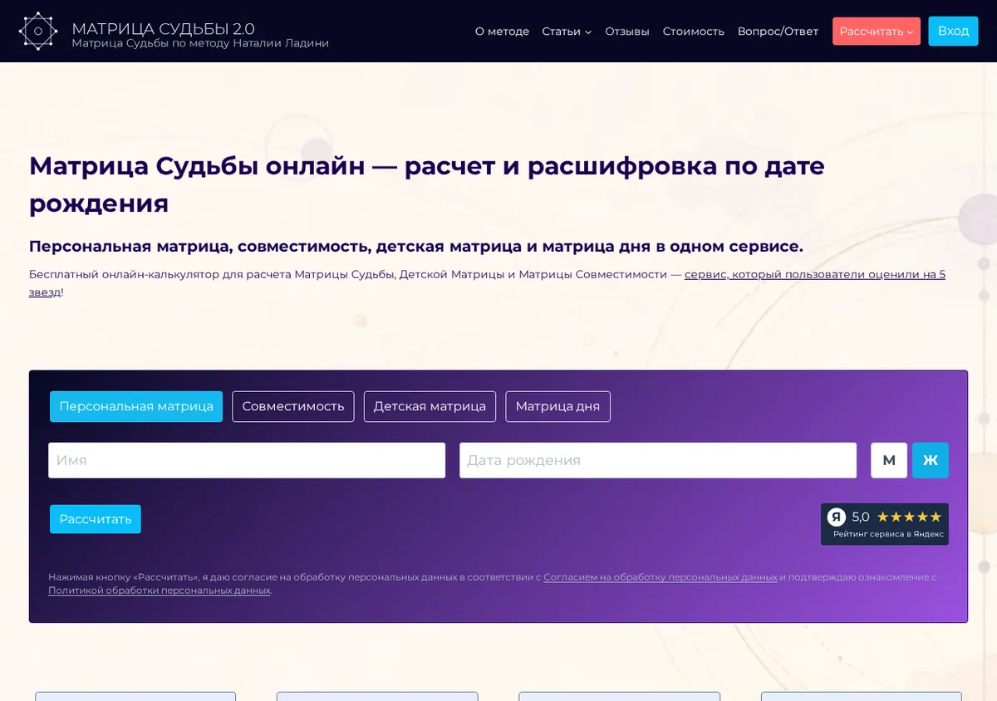997x701 pixels.
Task: Select the male gender 'М' option
Action: click(x=889, y=460)
